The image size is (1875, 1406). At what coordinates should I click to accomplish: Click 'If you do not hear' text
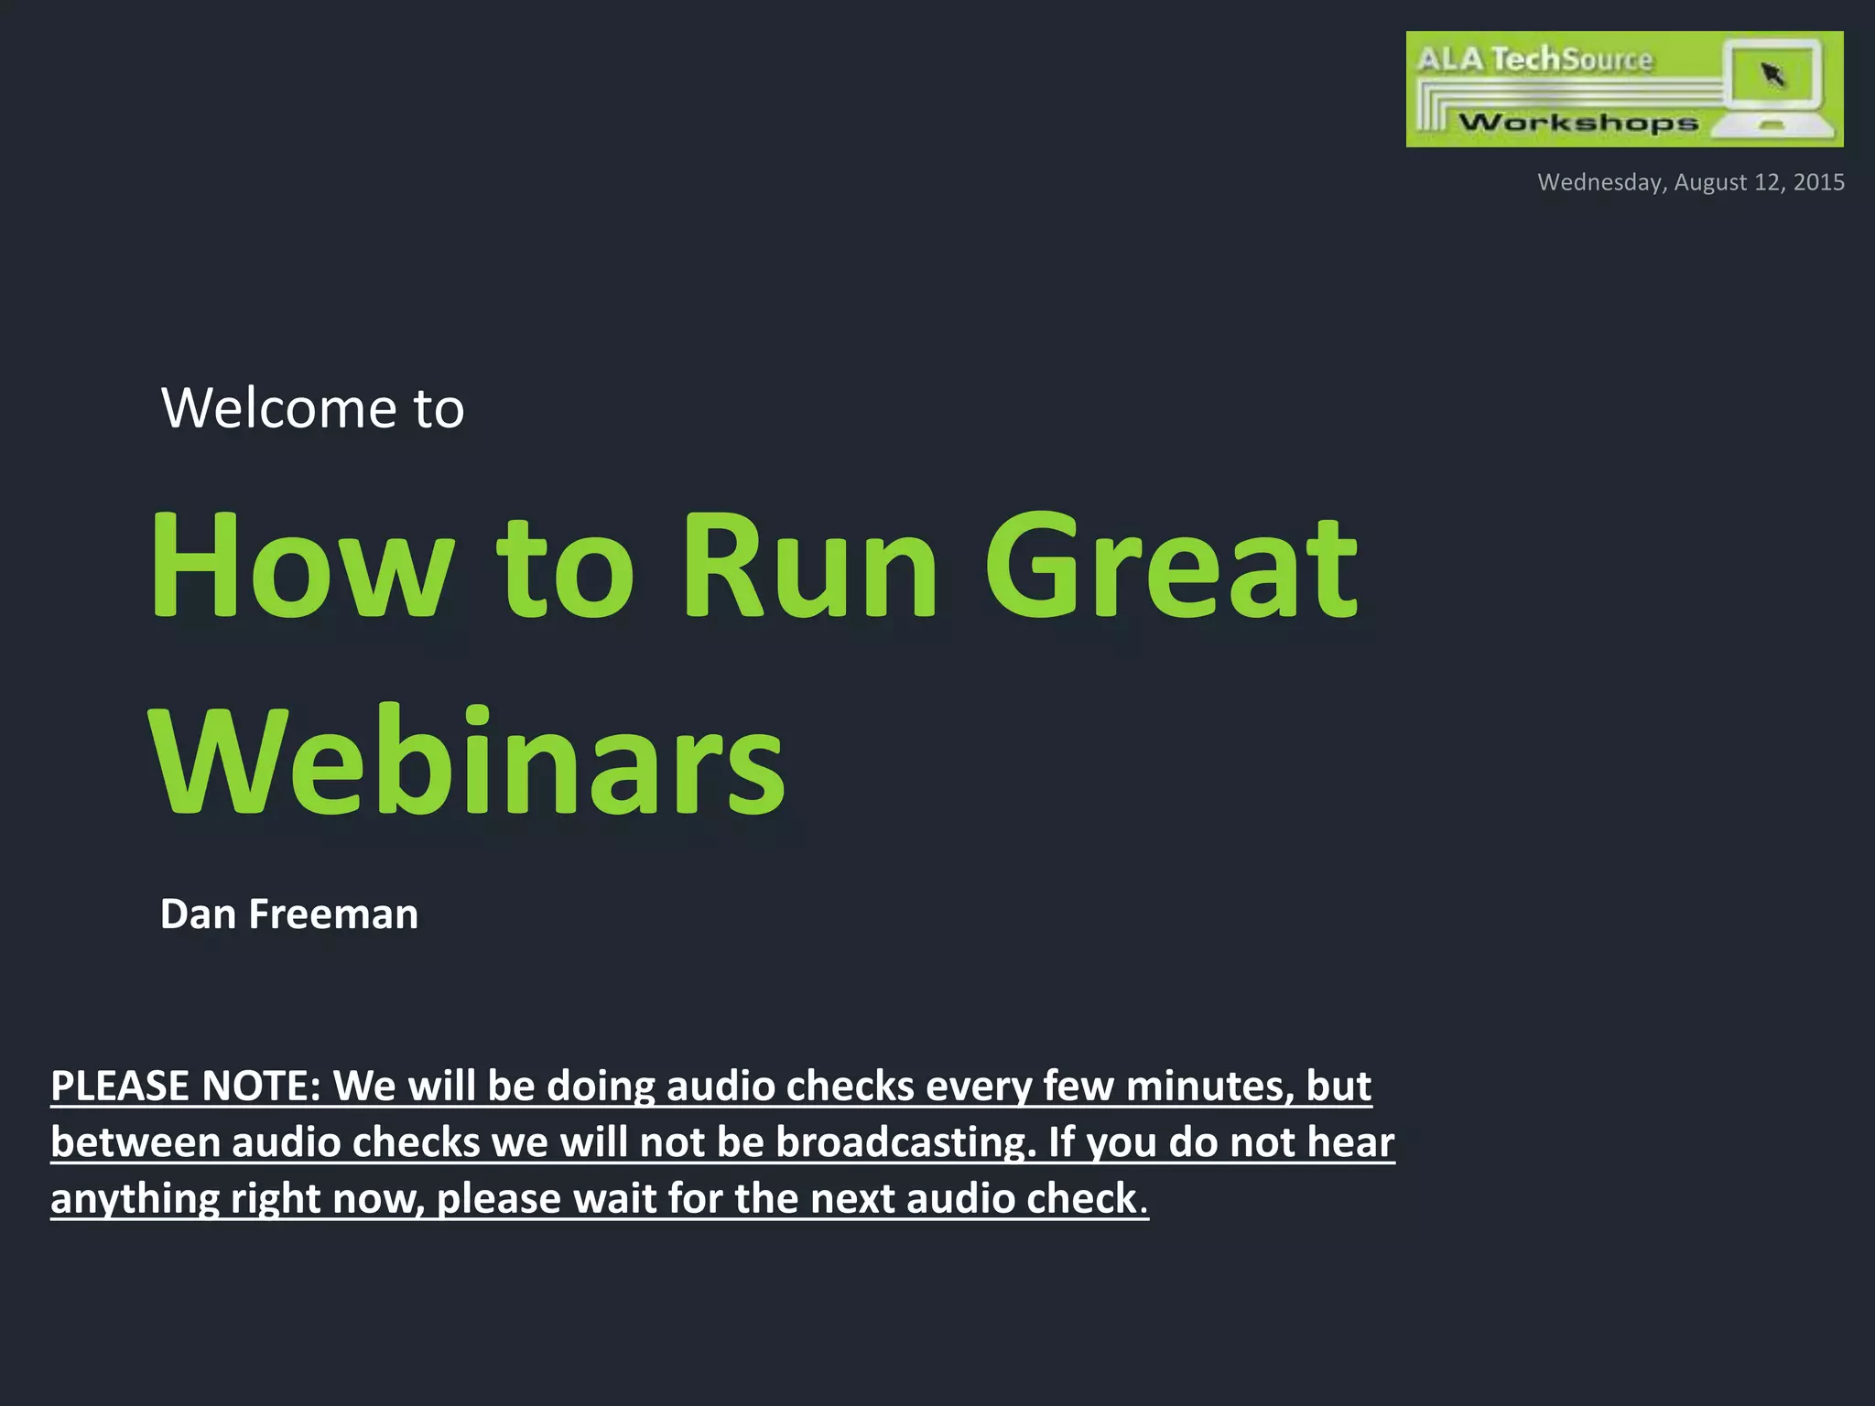(x=1221, y=1142)
